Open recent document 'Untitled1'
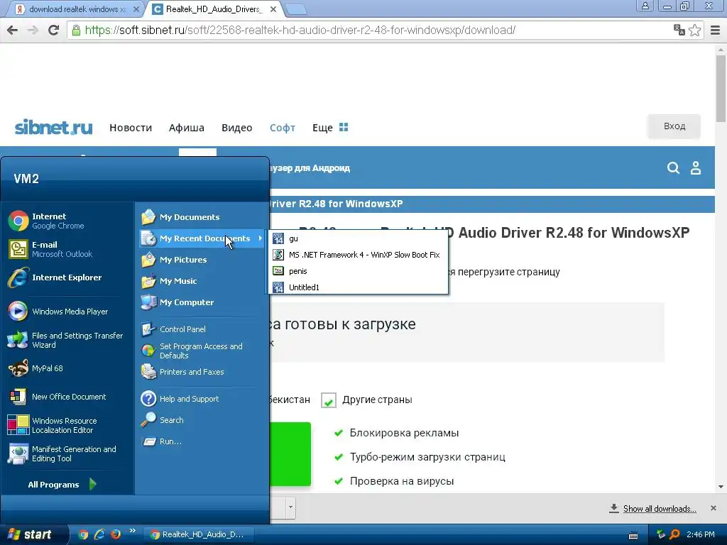Image resolution: width=727 pixels, height=545 pixels. [x=358, y=287]
